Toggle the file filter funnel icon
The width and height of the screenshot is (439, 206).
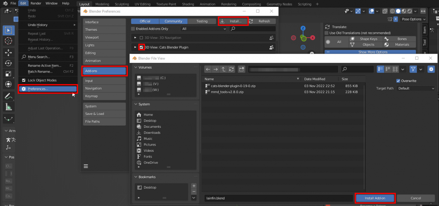(x=413, y=69)
